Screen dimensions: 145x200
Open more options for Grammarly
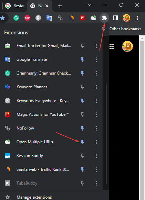coord(96,73)
